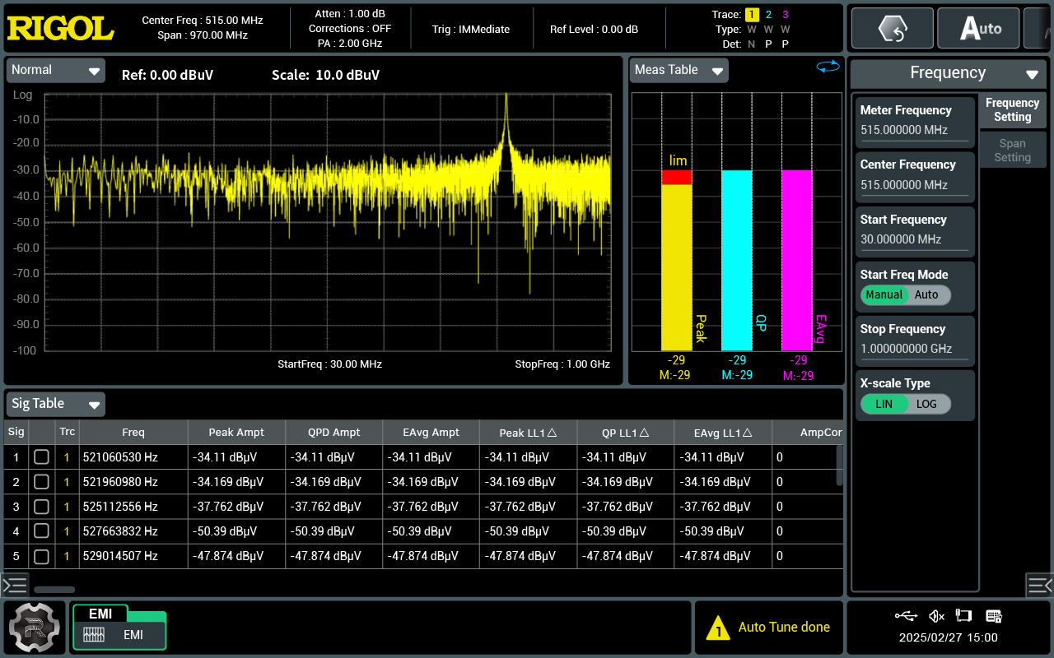This screenshot has width=1054, height=658.
Task: Click the network connection status icon
Action: pyautogui.click(x=965, y=615)
